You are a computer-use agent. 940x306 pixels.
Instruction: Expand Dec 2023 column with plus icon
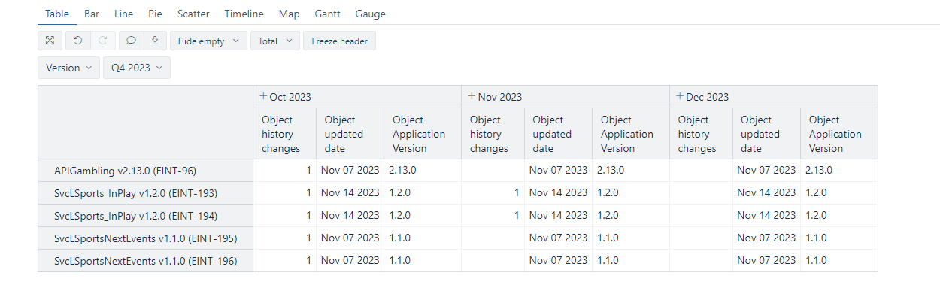680,96
